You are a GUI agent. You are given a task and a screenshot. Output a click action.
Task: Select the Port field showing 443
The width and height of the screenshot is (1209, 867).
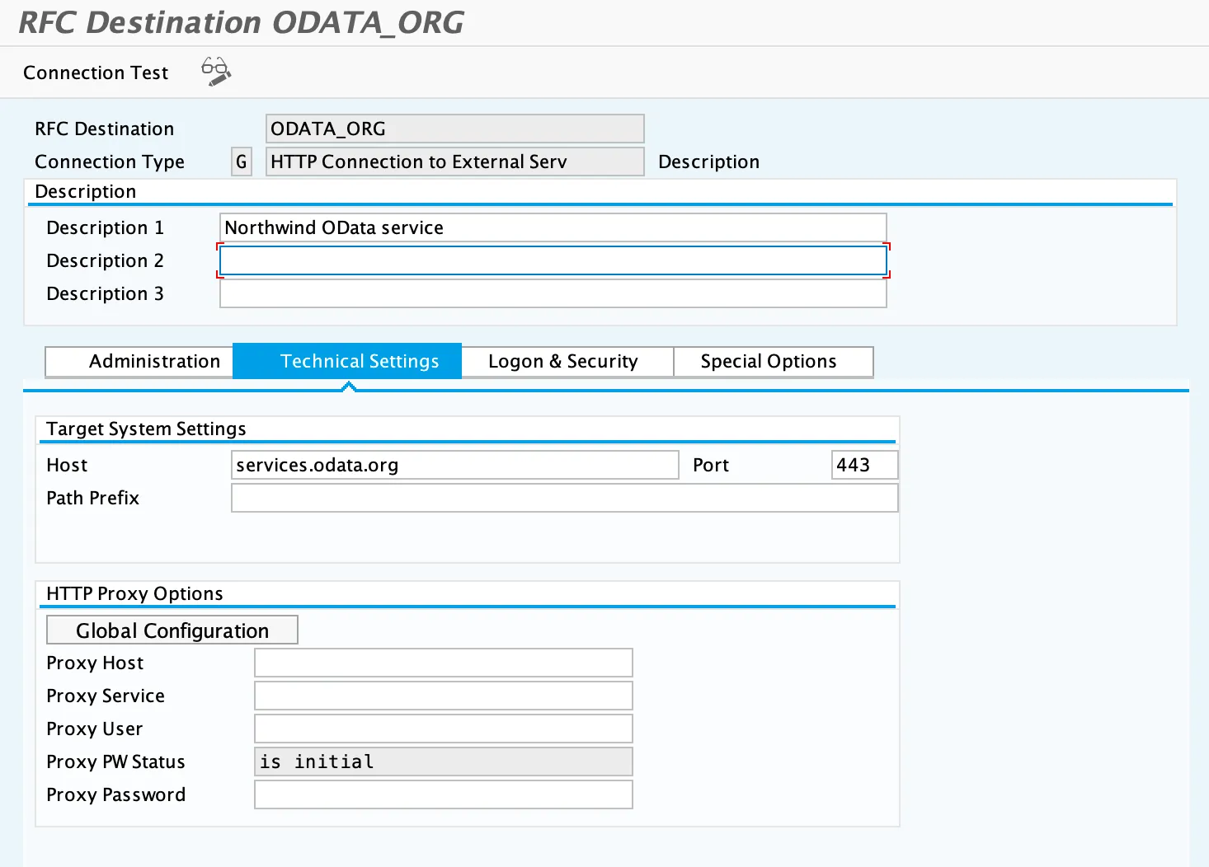(863, 465)
